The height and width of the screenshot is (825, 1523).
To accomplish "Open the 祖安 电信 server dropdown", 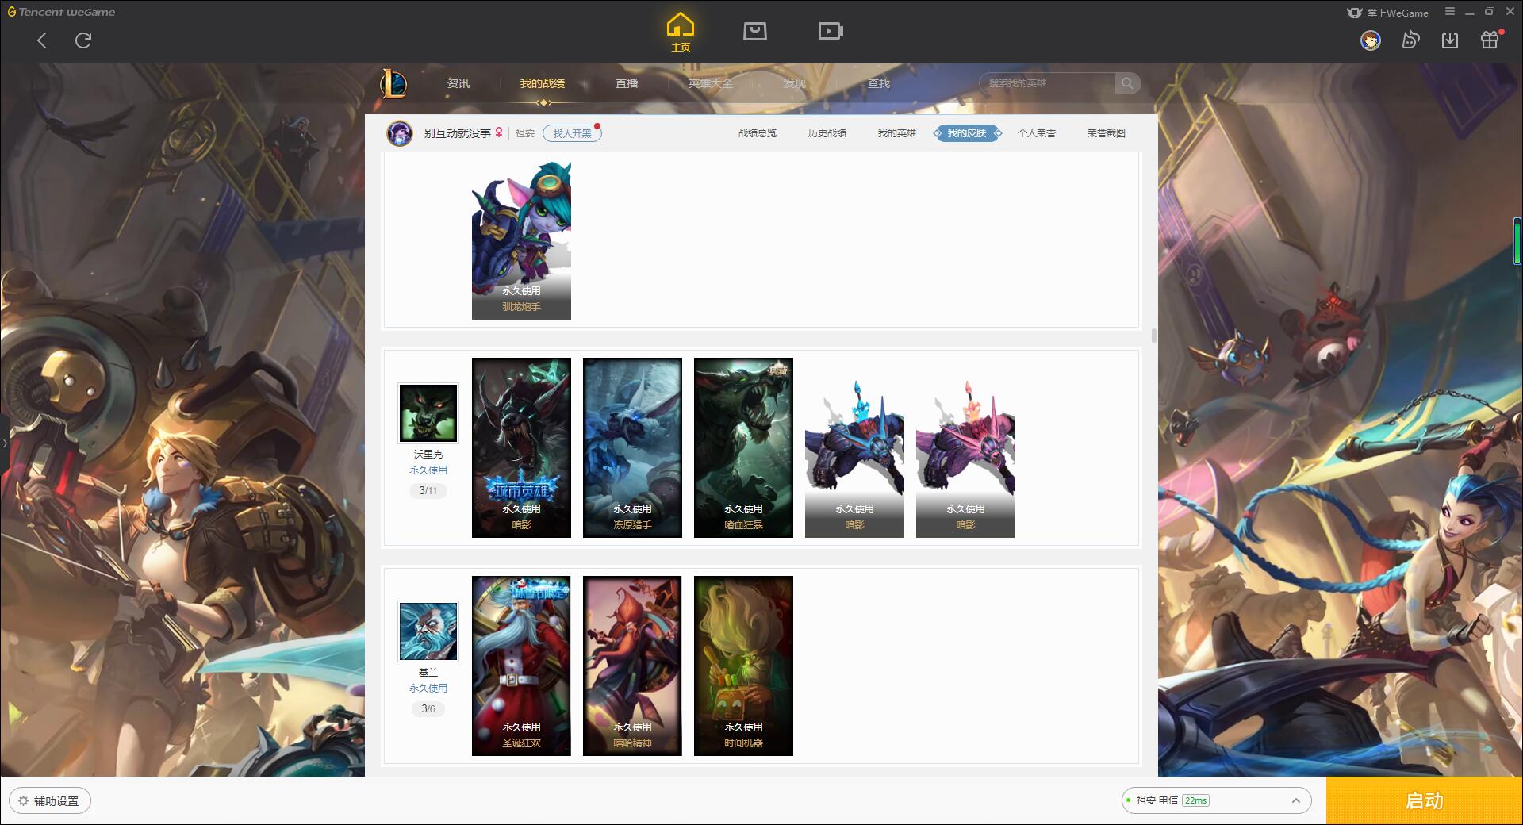I will pos(1216,800).
